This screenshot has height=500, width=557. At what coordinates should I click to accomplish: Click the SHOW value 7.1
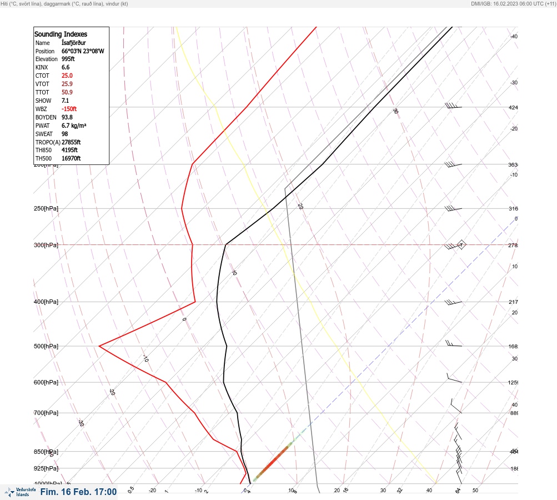pos(65,101)
